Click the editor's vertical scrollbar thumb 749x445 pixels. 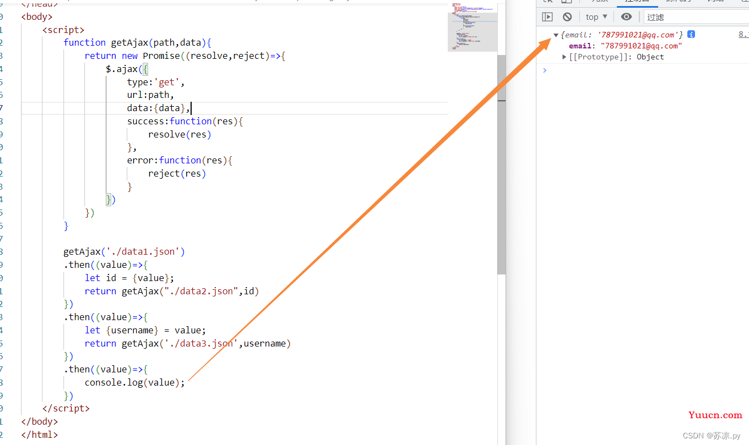click(x=502, y=164)
